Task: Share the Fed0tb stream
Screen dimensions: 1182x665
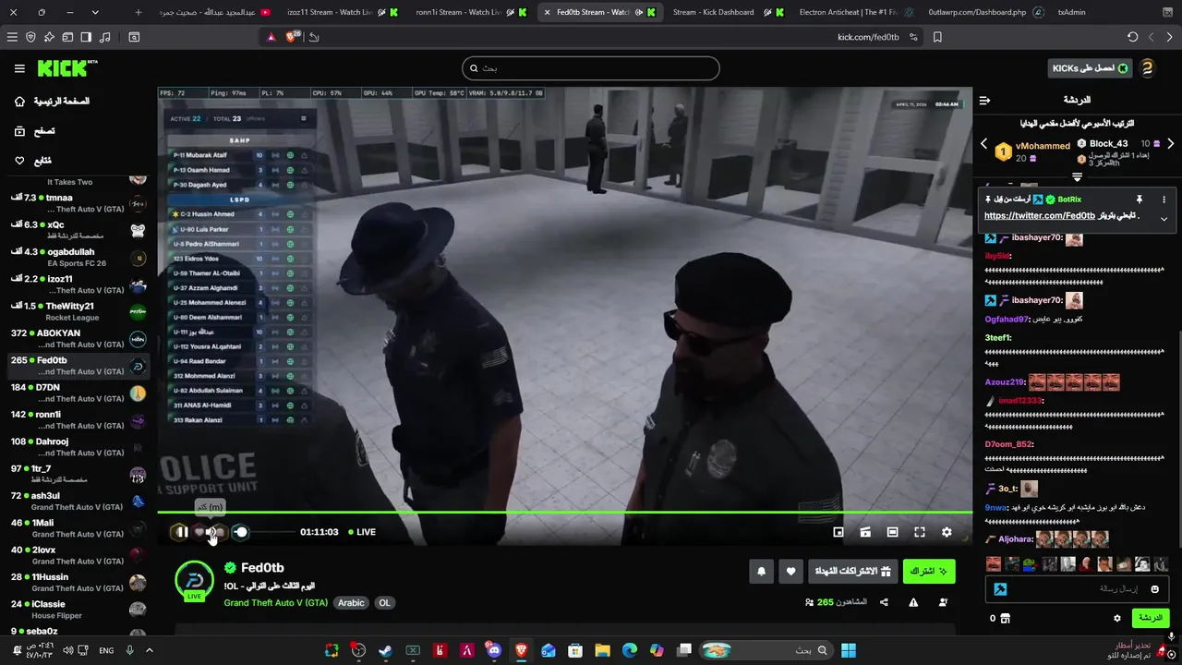Action: pyautogui.click(x=884, y=602)
